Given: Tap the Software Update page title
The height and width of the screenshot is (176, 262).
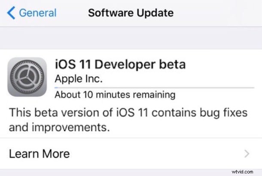Looking at the screenshot, I should [x=131, y=13].
